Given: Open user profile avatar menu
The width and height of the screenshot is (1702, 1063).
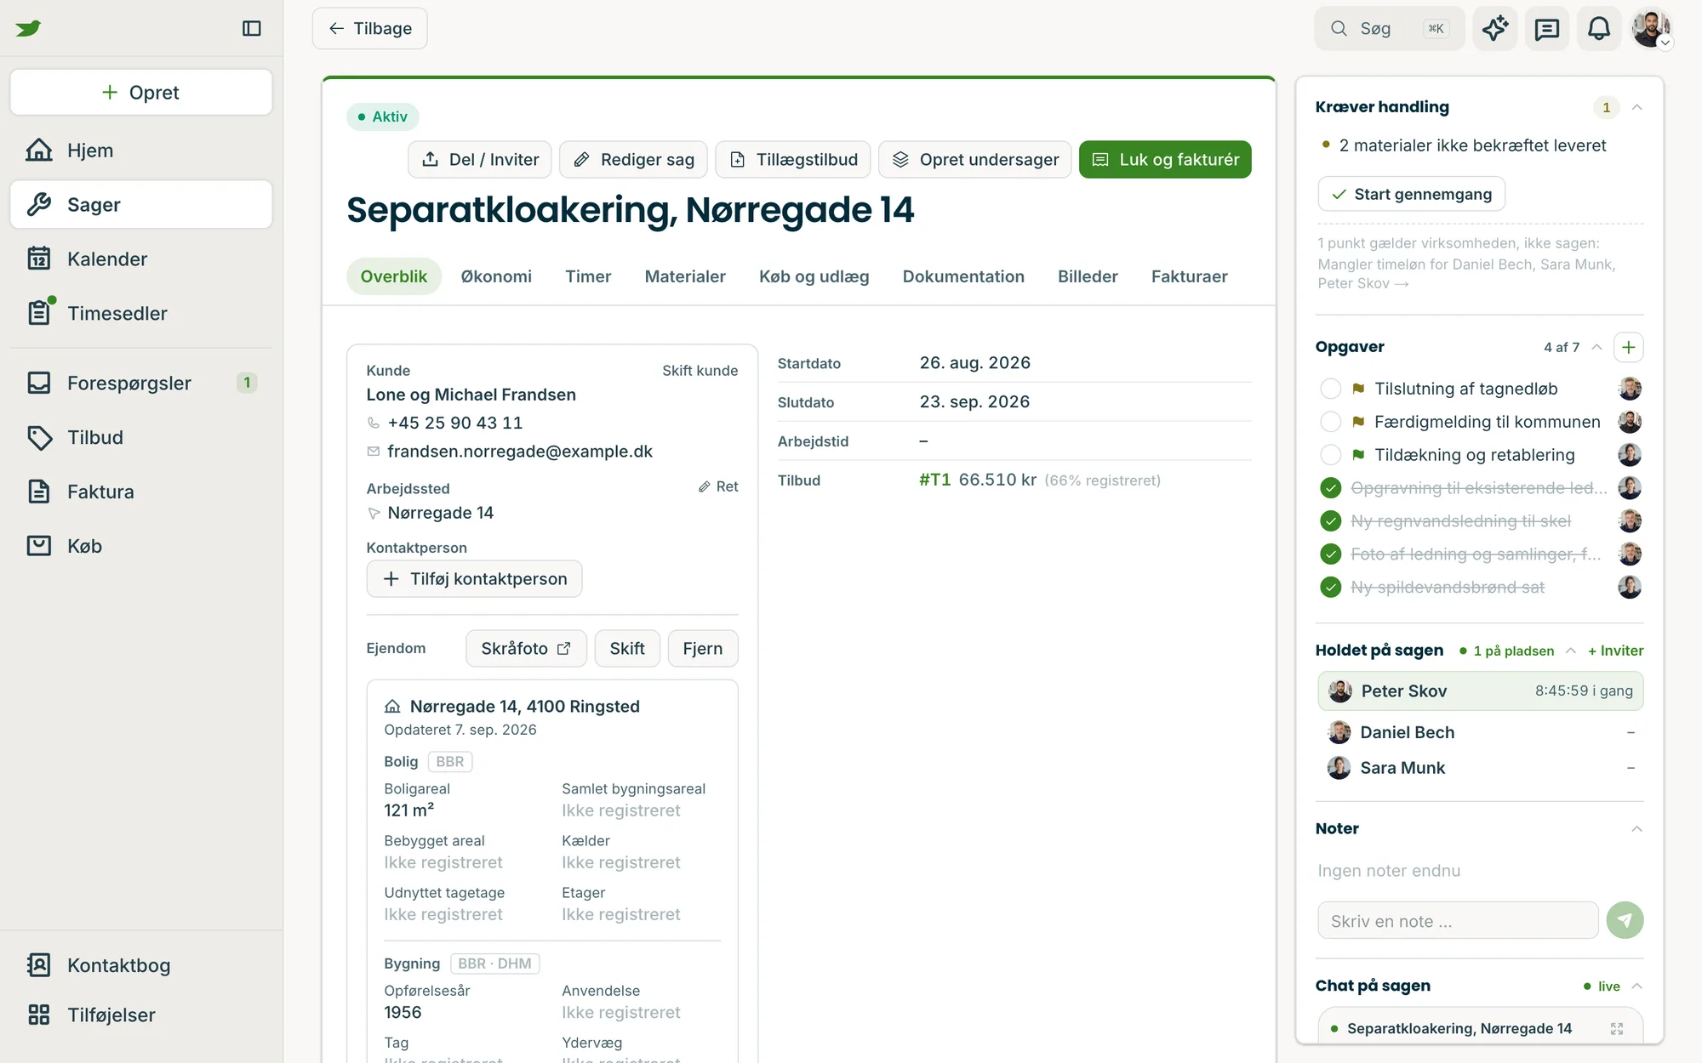Looking at the screenshot, I should pos(1652,28).
